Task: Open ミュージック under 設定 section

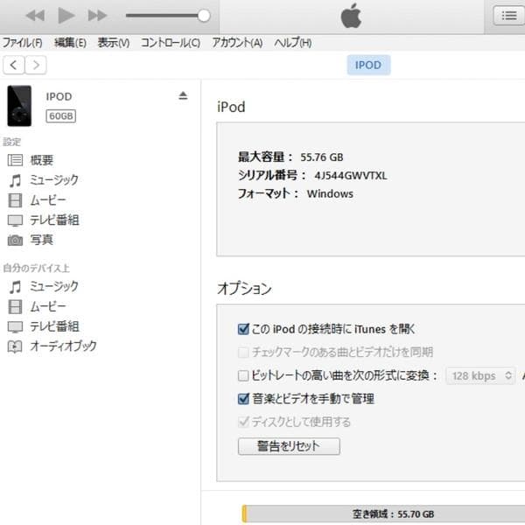Action: point(54,180)
